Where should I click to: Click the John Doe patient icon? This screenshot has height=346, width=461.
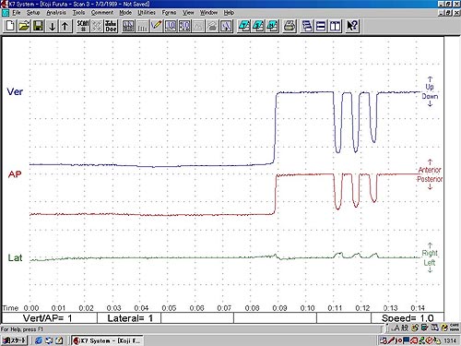click(111, 26)
